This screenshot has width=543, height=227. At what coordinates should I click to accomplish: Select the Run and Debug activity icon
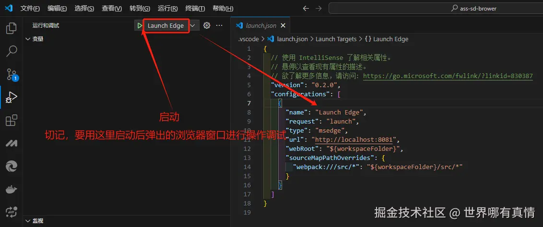[x=12, y=97]
